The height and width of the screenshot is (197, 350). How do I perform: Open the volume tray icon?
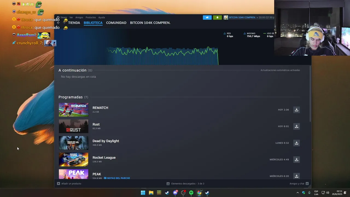(x=328, y=193)
